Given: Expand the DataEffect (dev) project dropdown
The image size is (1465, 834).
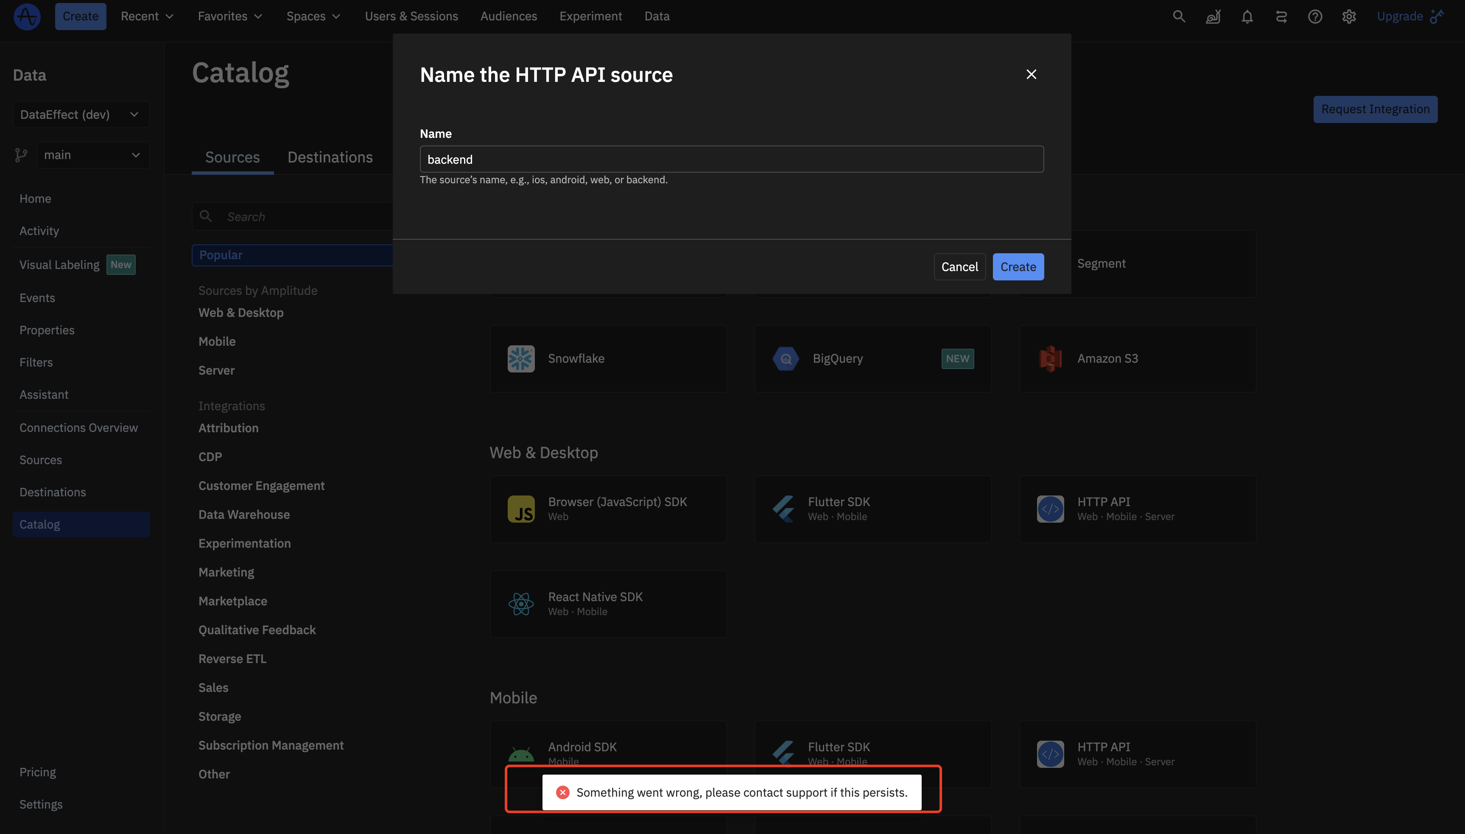Looking at the screenshot, I should pyautogui.click(x=81, y=115).
